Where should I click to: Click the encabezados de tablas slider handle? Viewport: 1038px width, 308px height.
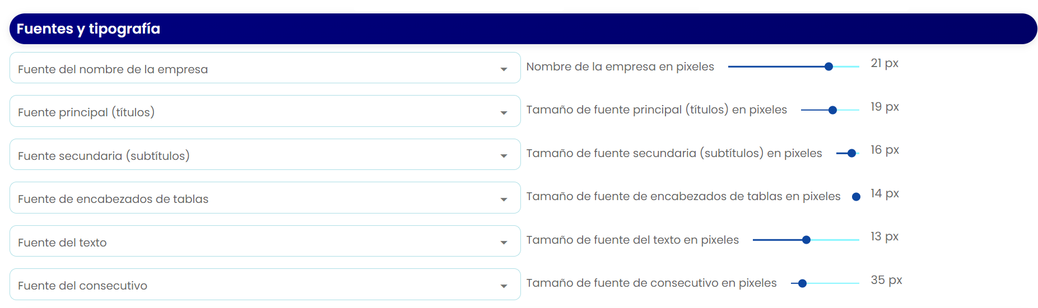856,197
